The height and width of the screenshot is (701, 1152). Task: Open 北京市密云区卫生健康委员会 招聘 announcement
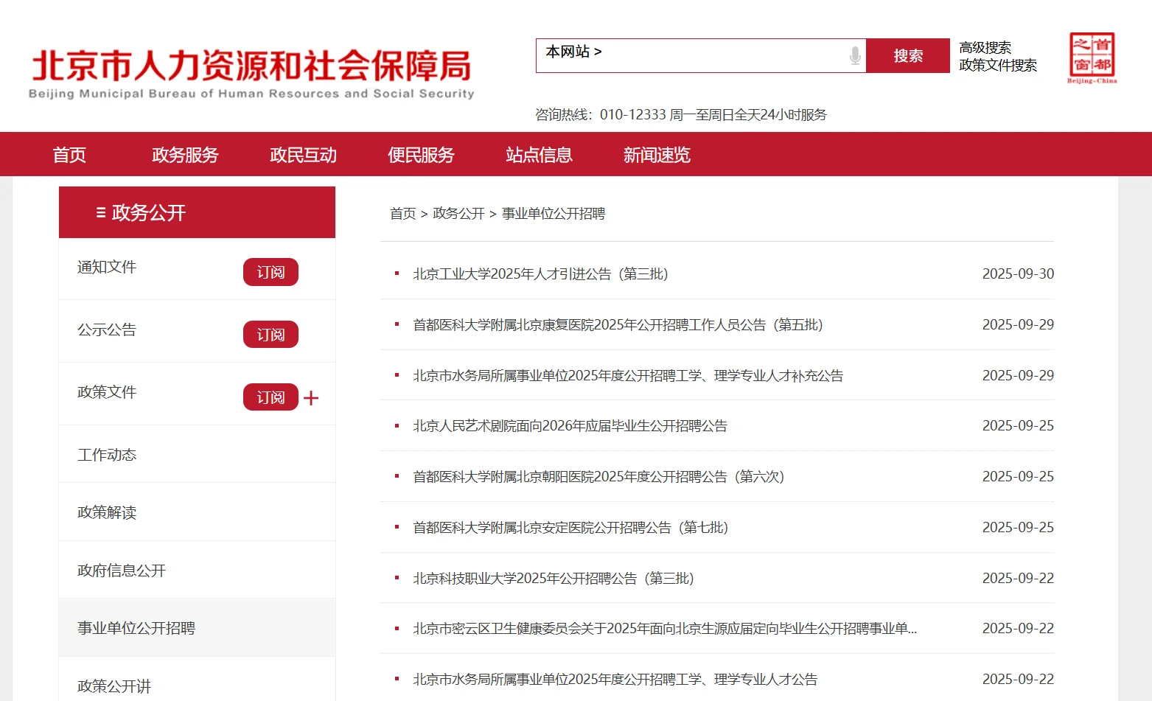pyautogui.click(x=665, y=629)
